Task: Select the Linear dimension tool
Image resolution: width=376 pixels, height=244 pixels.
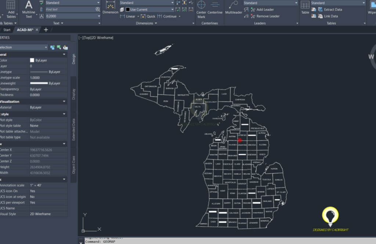Action: coord(128,16)
